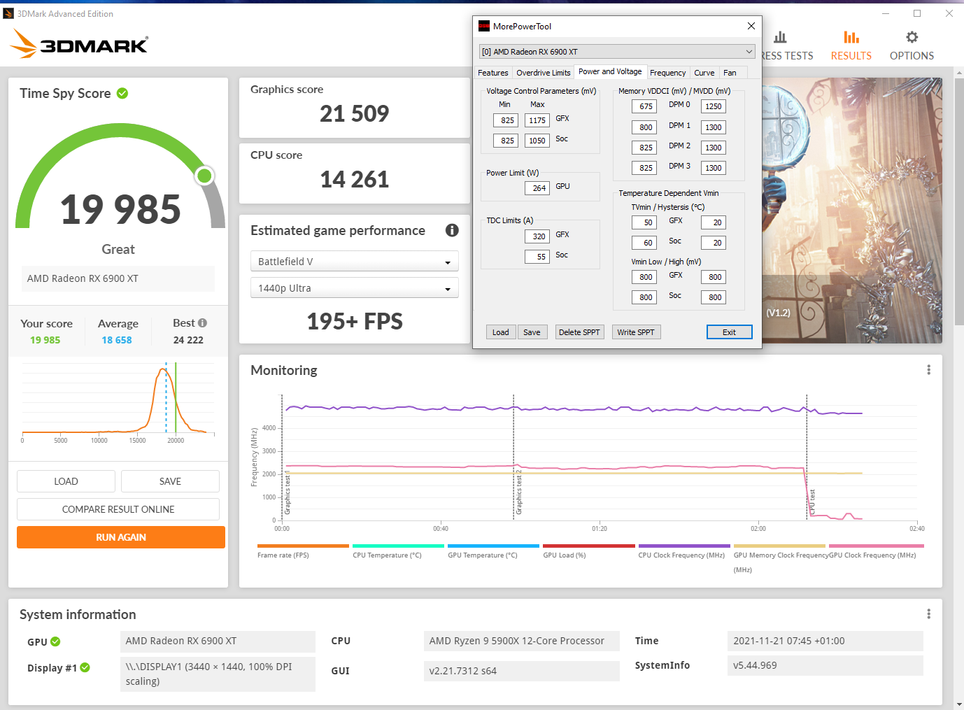Viewport: 964px width, 710px height.
Task: Click the Load button in MorePowerTool
Action: (x=501, y=332)
